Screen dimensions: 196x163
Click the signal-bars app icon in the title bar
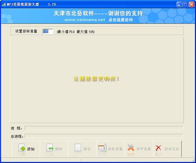click(x=4, y=4)
